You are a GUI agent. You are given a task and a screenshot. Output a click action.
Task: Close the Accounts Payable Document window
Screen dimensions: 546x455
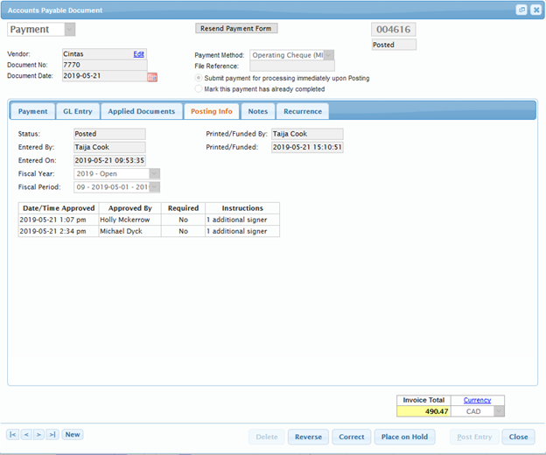pos(535,10)
